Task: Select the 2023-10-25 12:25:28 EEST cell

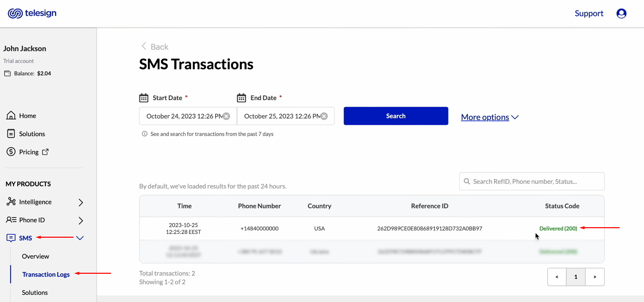Action: (x=183, y=229)
